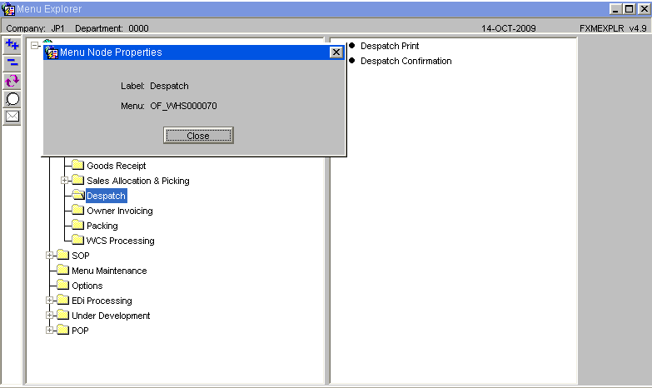The height and width of the screenshot is (388, 652).
Task: Click the WCS Processing folder icon
Action: [77, 240]
